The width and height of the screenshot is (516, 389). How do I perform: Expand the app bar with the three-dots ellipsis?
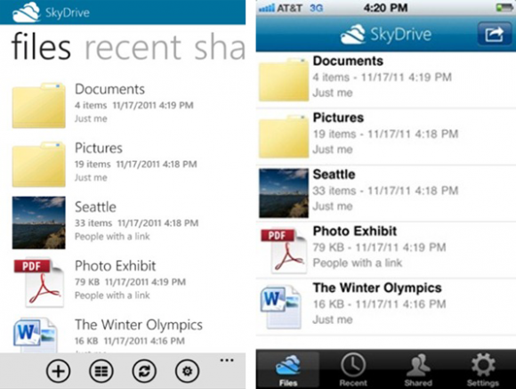(227, 361)
